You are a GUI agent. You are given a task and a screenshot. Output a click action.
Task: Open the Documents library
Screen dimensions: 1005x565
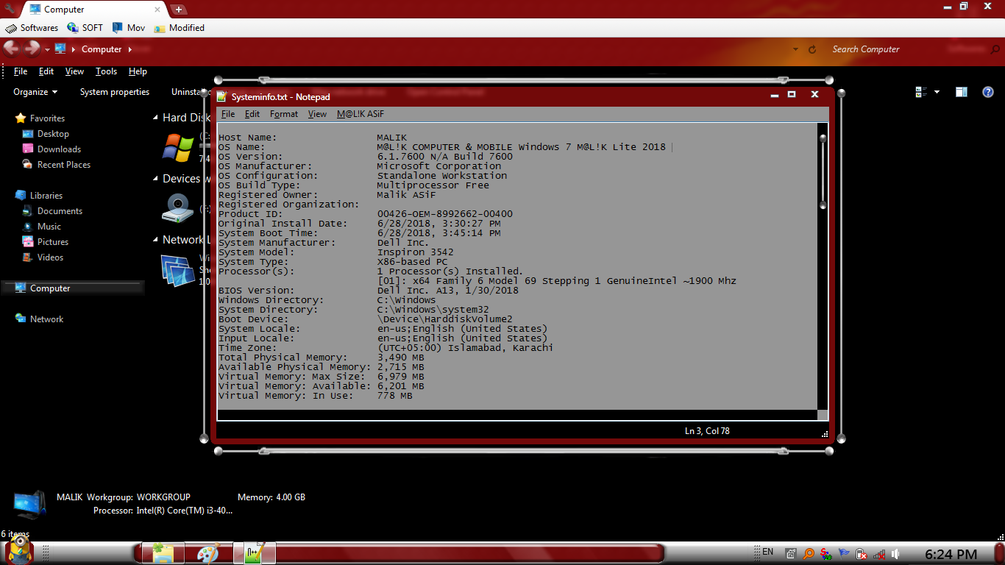52,211
